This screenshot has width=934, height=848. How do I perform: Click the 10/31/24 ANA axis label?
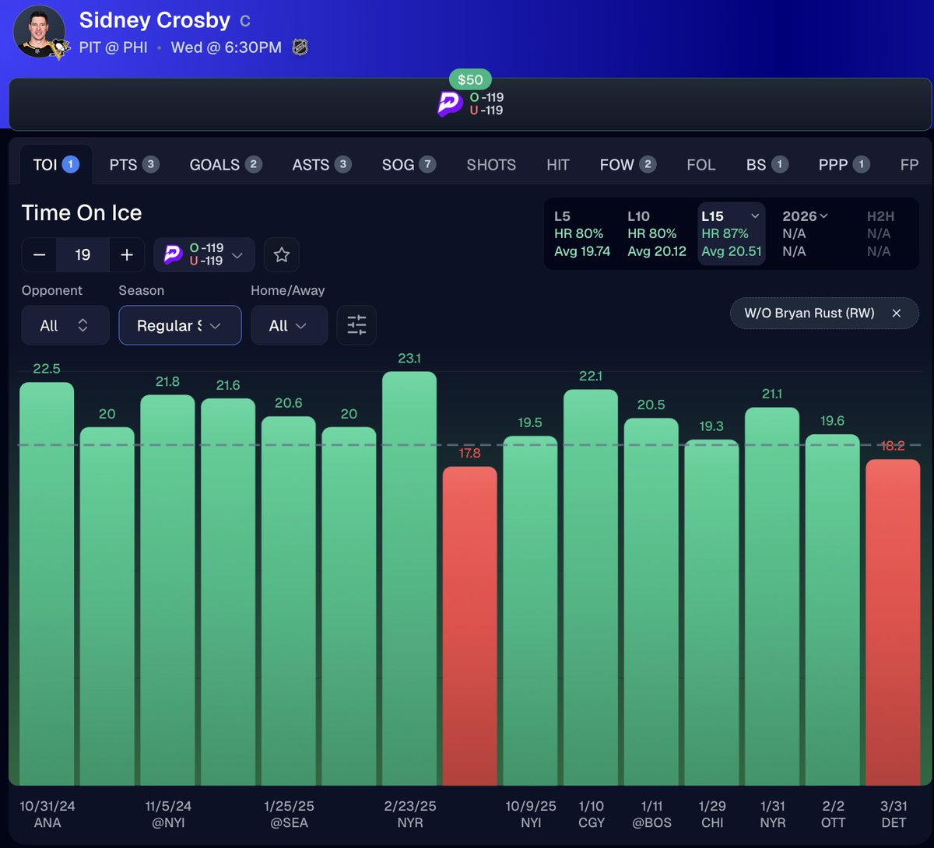point(47,814)
